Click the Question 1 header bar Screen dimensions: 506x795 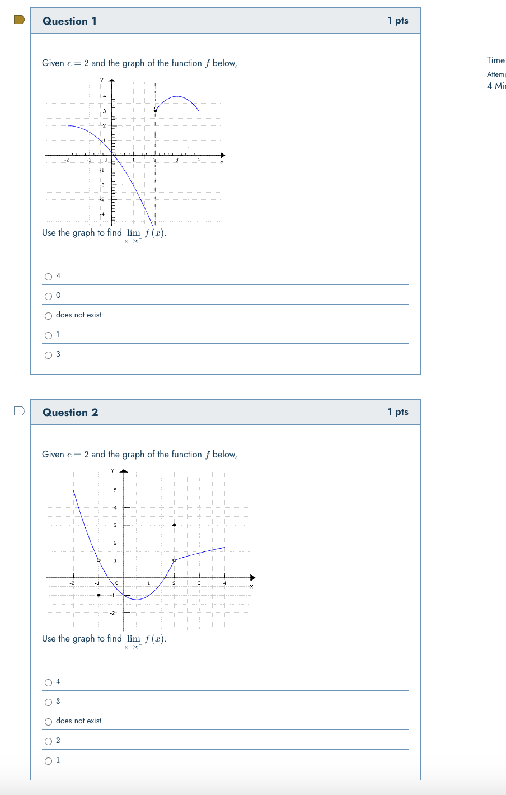pyautogui.click(x=224, y=20)
